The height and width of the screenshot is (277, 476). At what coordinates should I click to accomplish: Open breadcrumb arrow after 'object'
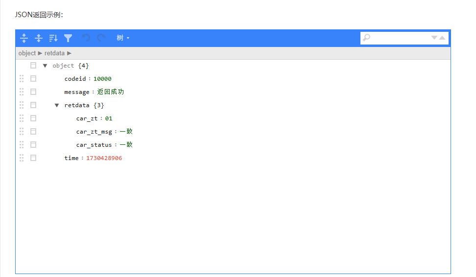40,53
